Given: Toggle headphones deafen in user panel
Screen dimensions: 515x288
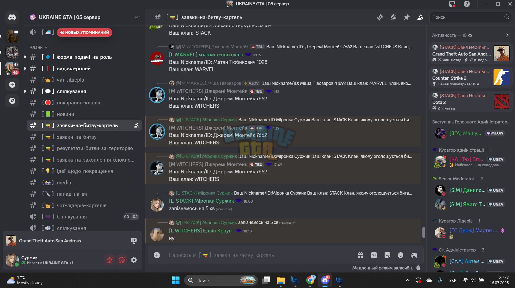Looking at the screenshot, I should [122, 260].
